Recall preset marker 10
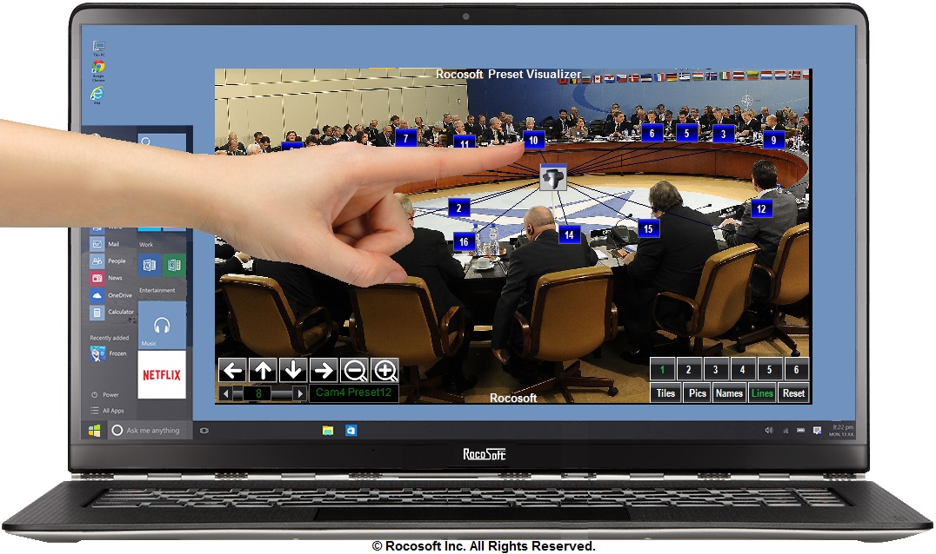This screenshot has height=554, width=936. [533, 140]
